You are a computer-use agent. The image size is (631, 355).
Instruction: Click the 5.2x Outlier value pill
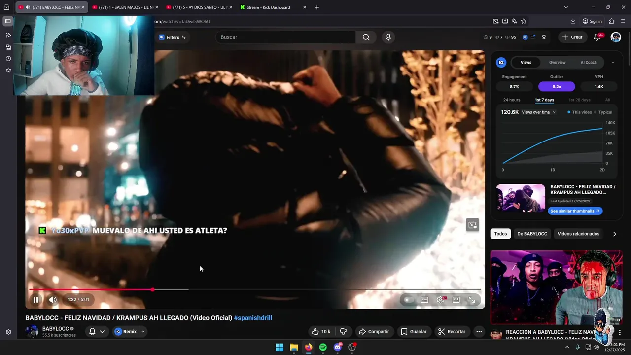pyautogui.click(x=557, y=87)
